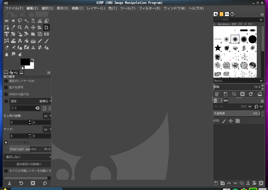Select the Paintbrush tool

tap(46, 41)
